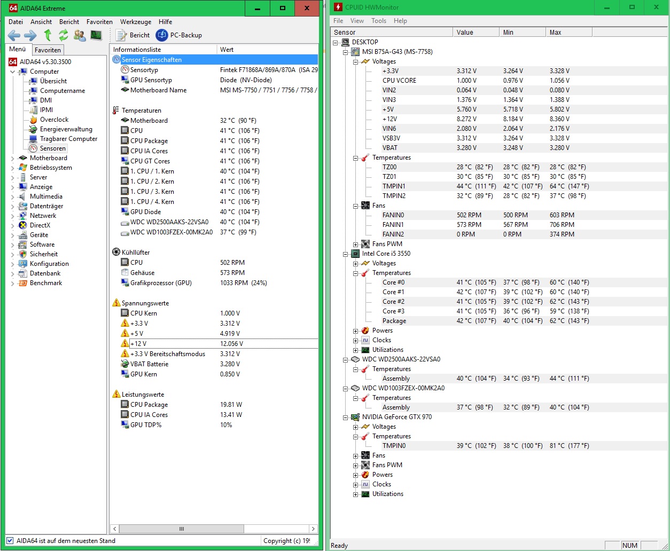This screenshot has height=551, width=670.
Task: Collapse the Intel Core i5 3550 node
Action: (346, 254)
